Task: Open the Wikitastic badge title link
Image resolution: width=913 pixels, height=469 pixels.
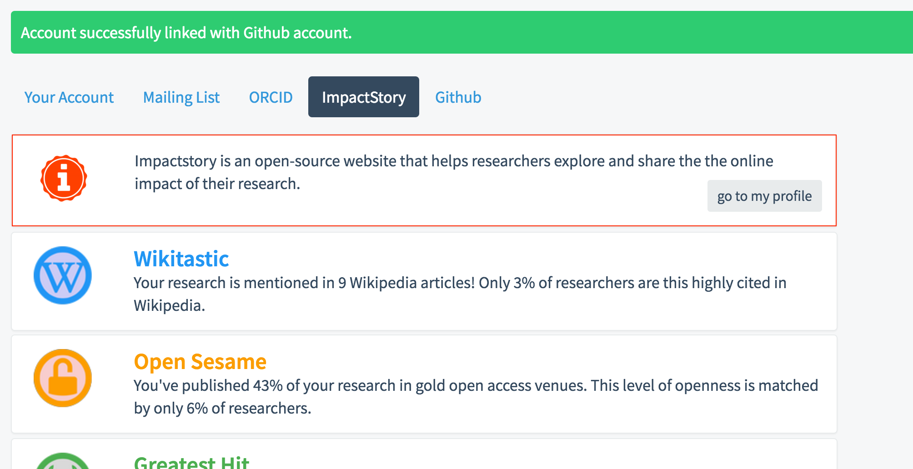Action: point(181,259)
